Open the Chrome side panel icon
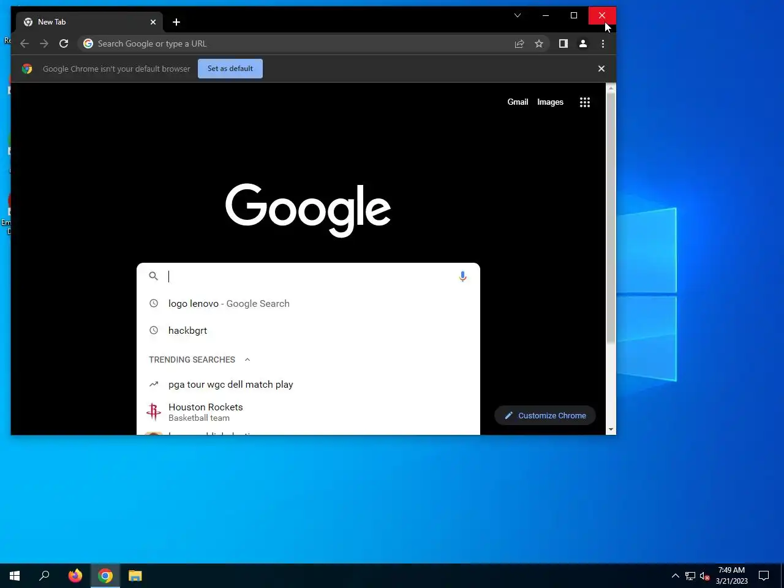 point(563,43)
